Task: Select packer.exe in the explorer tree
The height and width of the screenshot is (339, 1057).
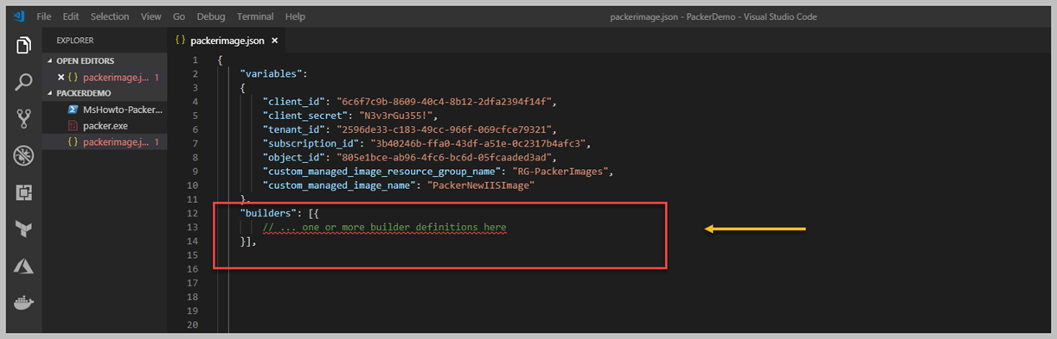Action: coord(106,126)
